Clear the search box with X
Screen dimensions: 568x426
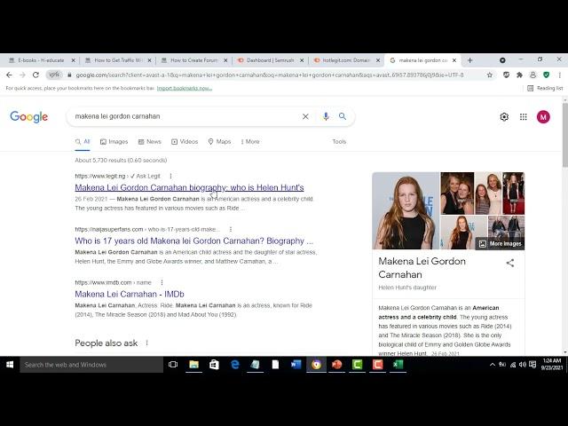pos(305,116)
